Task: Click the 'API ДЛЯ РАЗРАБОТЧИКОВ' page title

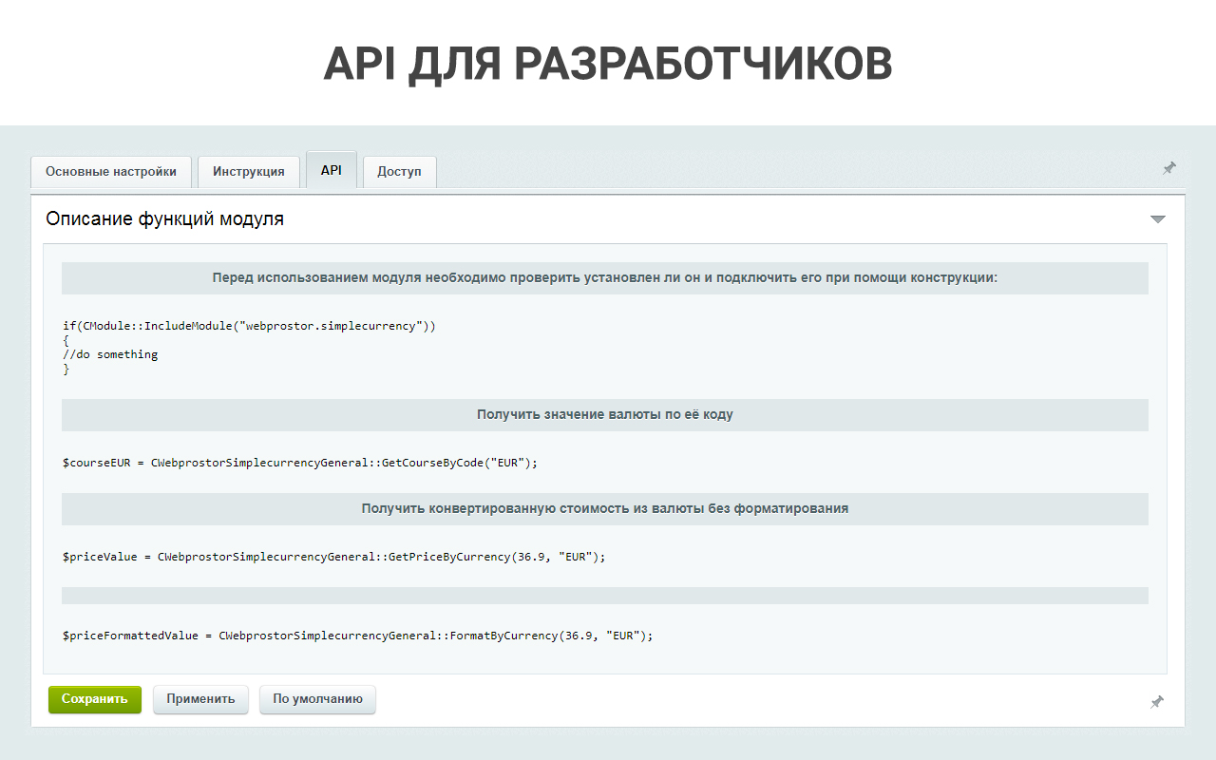Action: click(x=608, y=64)
